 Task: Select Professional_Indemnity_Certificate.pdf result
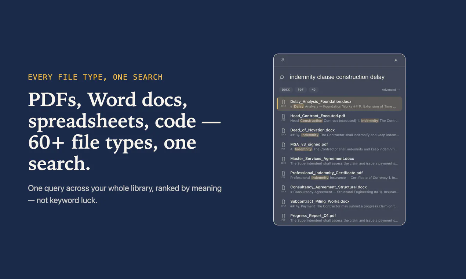point(339,175)
